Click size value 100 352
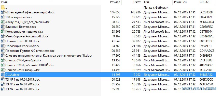This screenshot has width=223, height=96. coord(115,51)
